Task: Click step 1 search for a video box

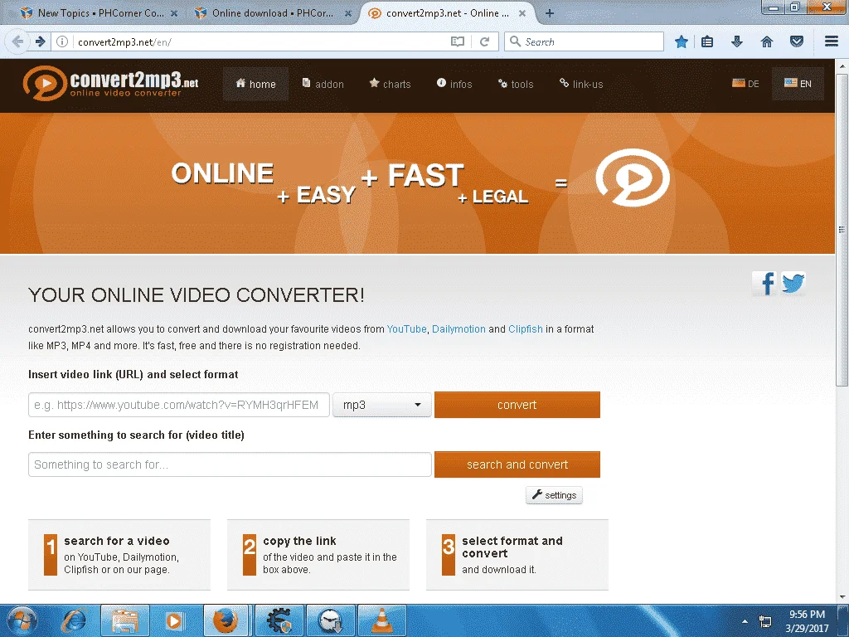Action: [x=119, y=555]
